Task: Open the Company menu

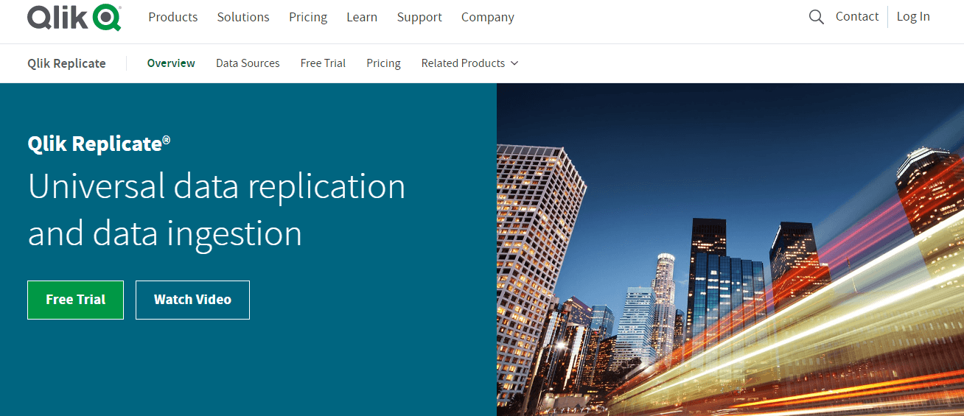Action: (488, 17)
